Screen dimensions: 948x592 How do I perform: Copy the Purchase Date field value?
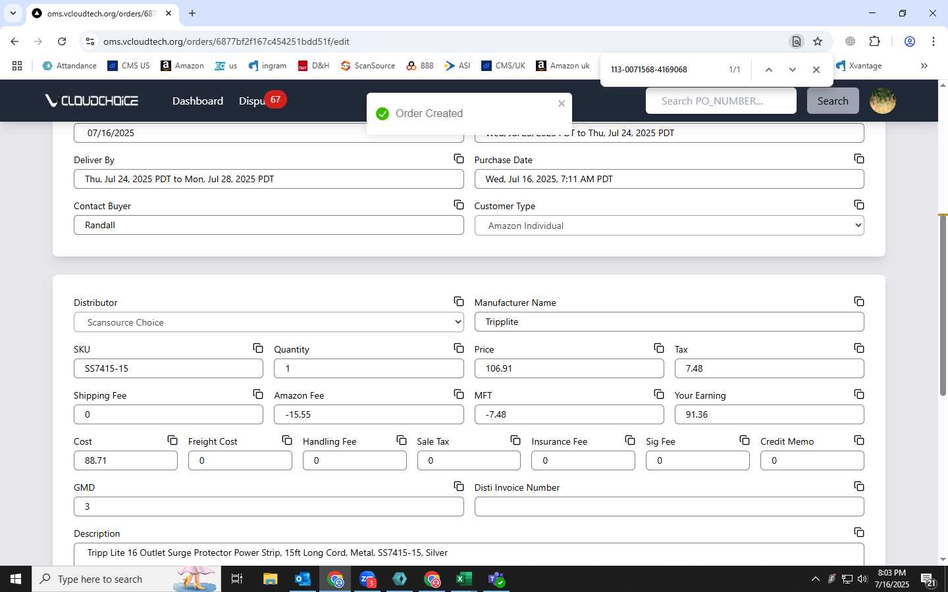tap(859, 159)
